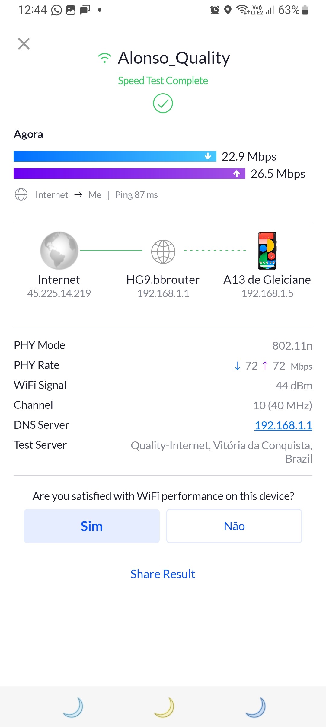Answer Sim to WiFi satisfaction
Viewport: 326px width, 727px height.
pos(92,526)
